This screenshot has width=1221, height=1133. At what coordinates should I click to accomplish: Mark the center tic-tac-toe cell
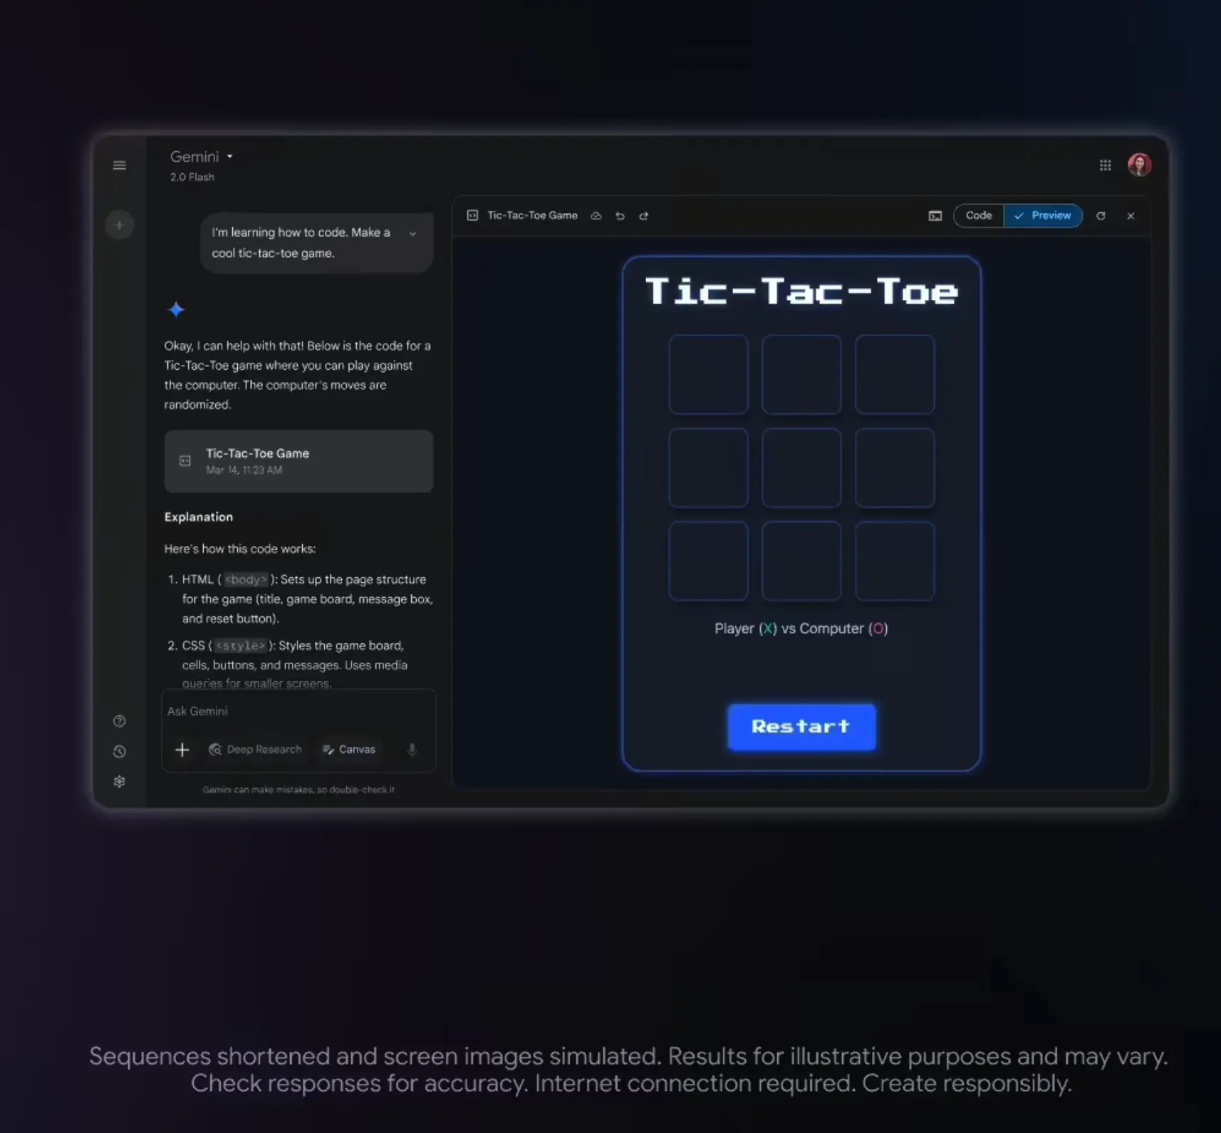[801, 468]
